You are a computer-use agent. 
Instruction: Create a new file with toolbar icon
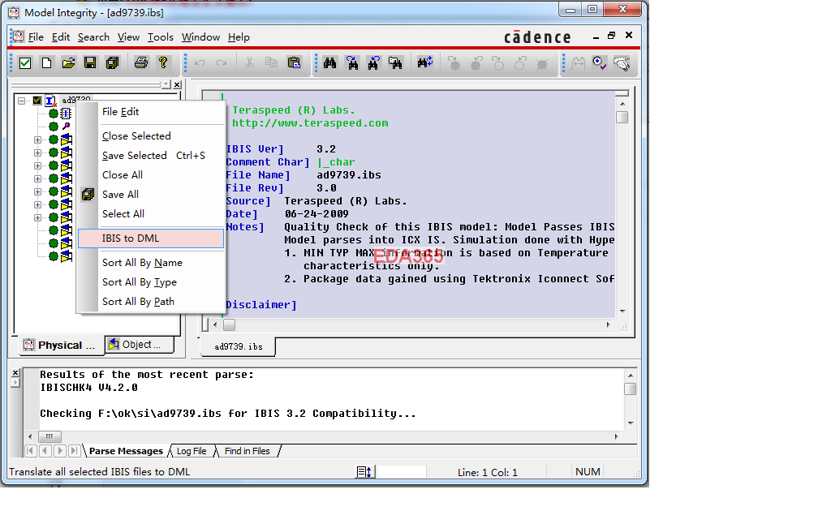pos(46,63)
